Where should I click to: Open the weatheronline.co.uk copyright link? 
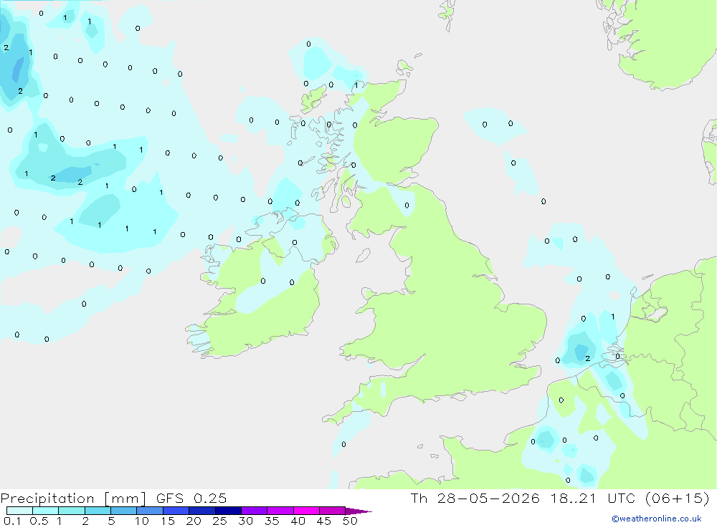click(x=656, y=519)
